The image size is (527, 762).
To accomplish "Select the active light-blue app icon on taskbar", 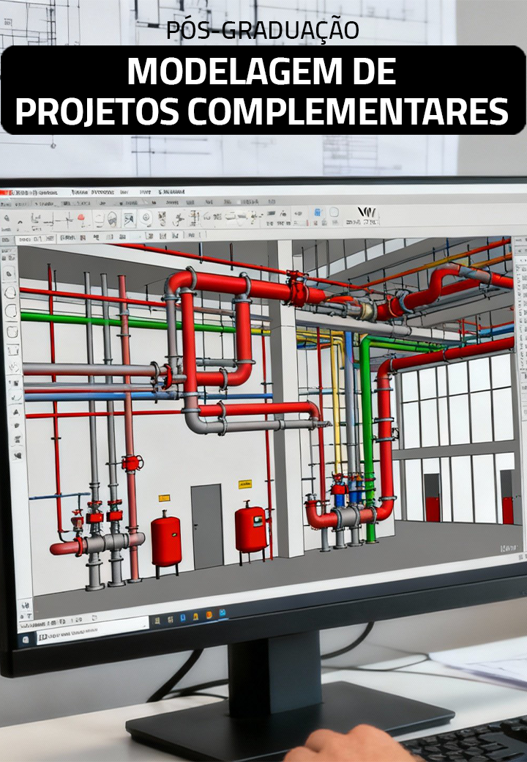I will (223, 613).
